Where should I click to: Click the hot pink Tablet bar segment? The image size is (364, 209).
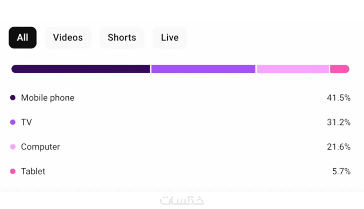click(339, 69)
